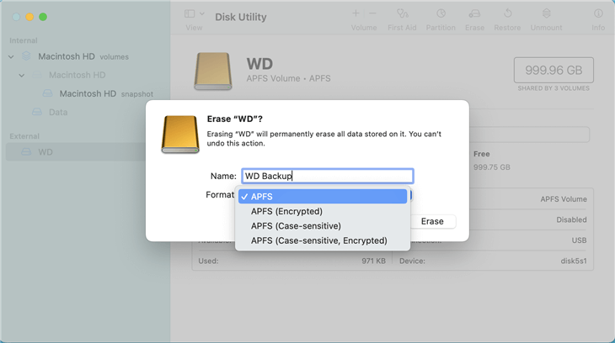
Task: Select the yellow minimize window button
Action: click(29, 17)
